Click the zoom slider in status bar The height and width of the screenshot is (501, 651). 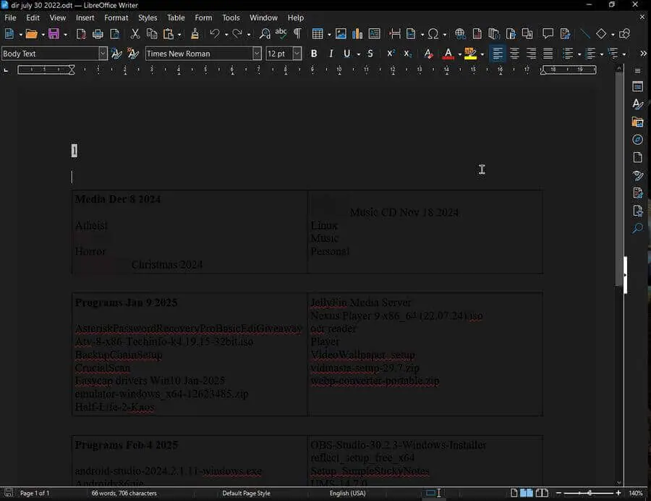click(589, 493)
